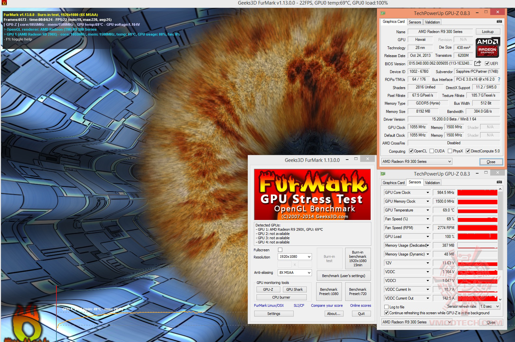Open Validation tab in GPU-Z Sensors window
Screen dimensions: 515x342
(x=432, y=183)
